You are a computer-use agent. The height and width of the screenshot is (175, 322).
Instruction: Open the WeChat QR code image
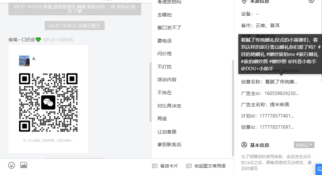pyautogui.click(x=48, y=102)
